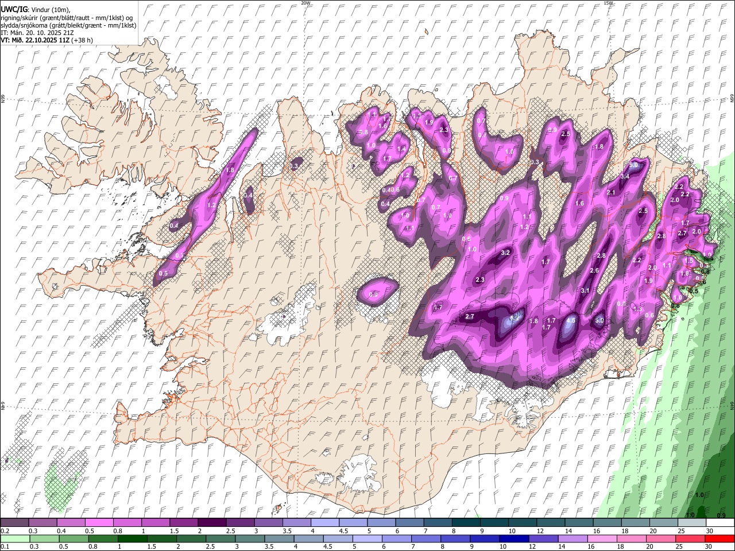Image resolution: width=735 pixels, height=551 pixels.
Task: Click the pure red swatch after the lower 30
Action: tap(720, 538)
